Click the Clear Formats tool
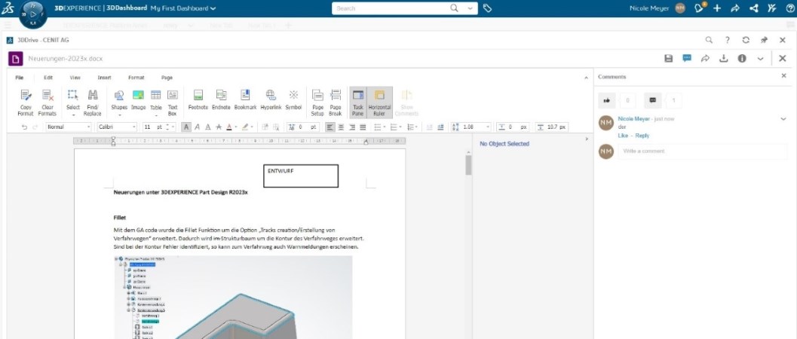The height and width of the screenshot is (339, 797). coord(48,102)
